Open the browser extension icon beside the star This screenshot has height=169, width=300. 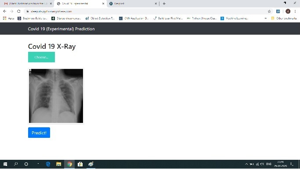pyautogui.click(x=278, y=11)
